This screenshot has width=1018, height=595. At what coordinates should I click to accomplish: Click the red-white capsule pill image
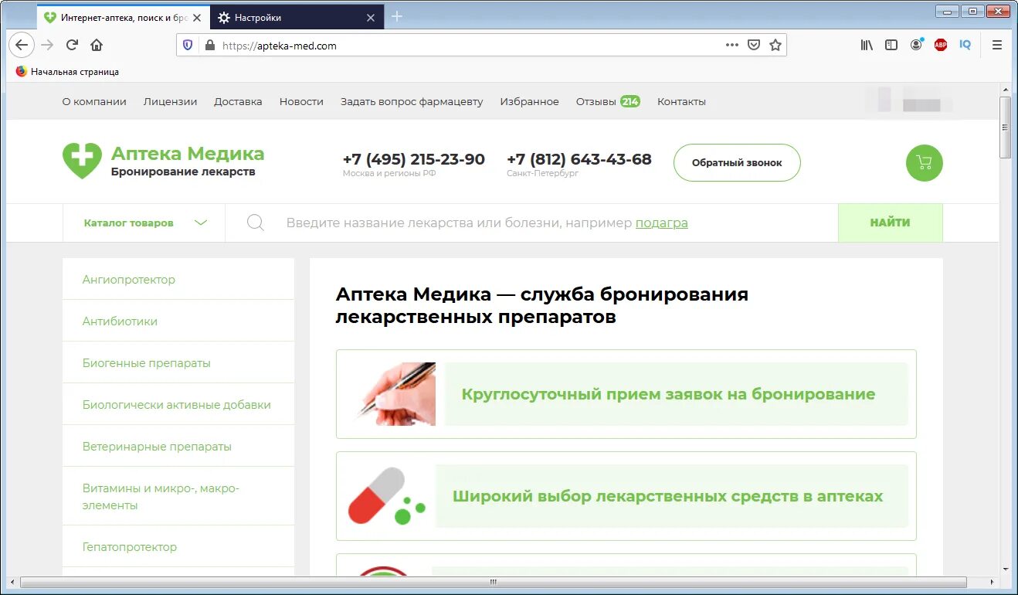click(385, 496)
